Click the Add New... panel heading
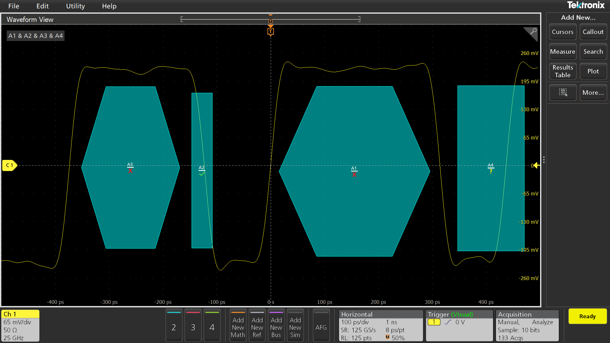610x343 pixels. (578, 17)
